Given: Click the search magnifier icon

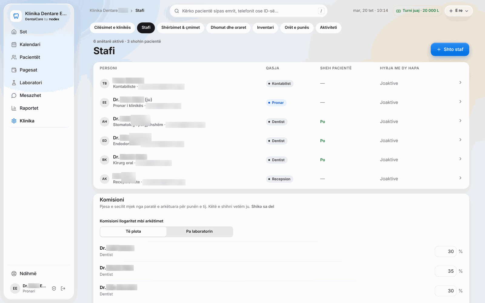Looking at the screenshot, I should (177, 11).
